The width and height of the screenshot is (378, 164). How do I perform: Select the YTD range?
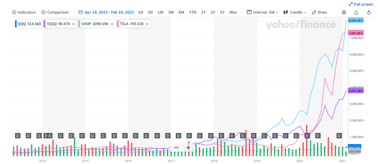[x=193, y=12]
